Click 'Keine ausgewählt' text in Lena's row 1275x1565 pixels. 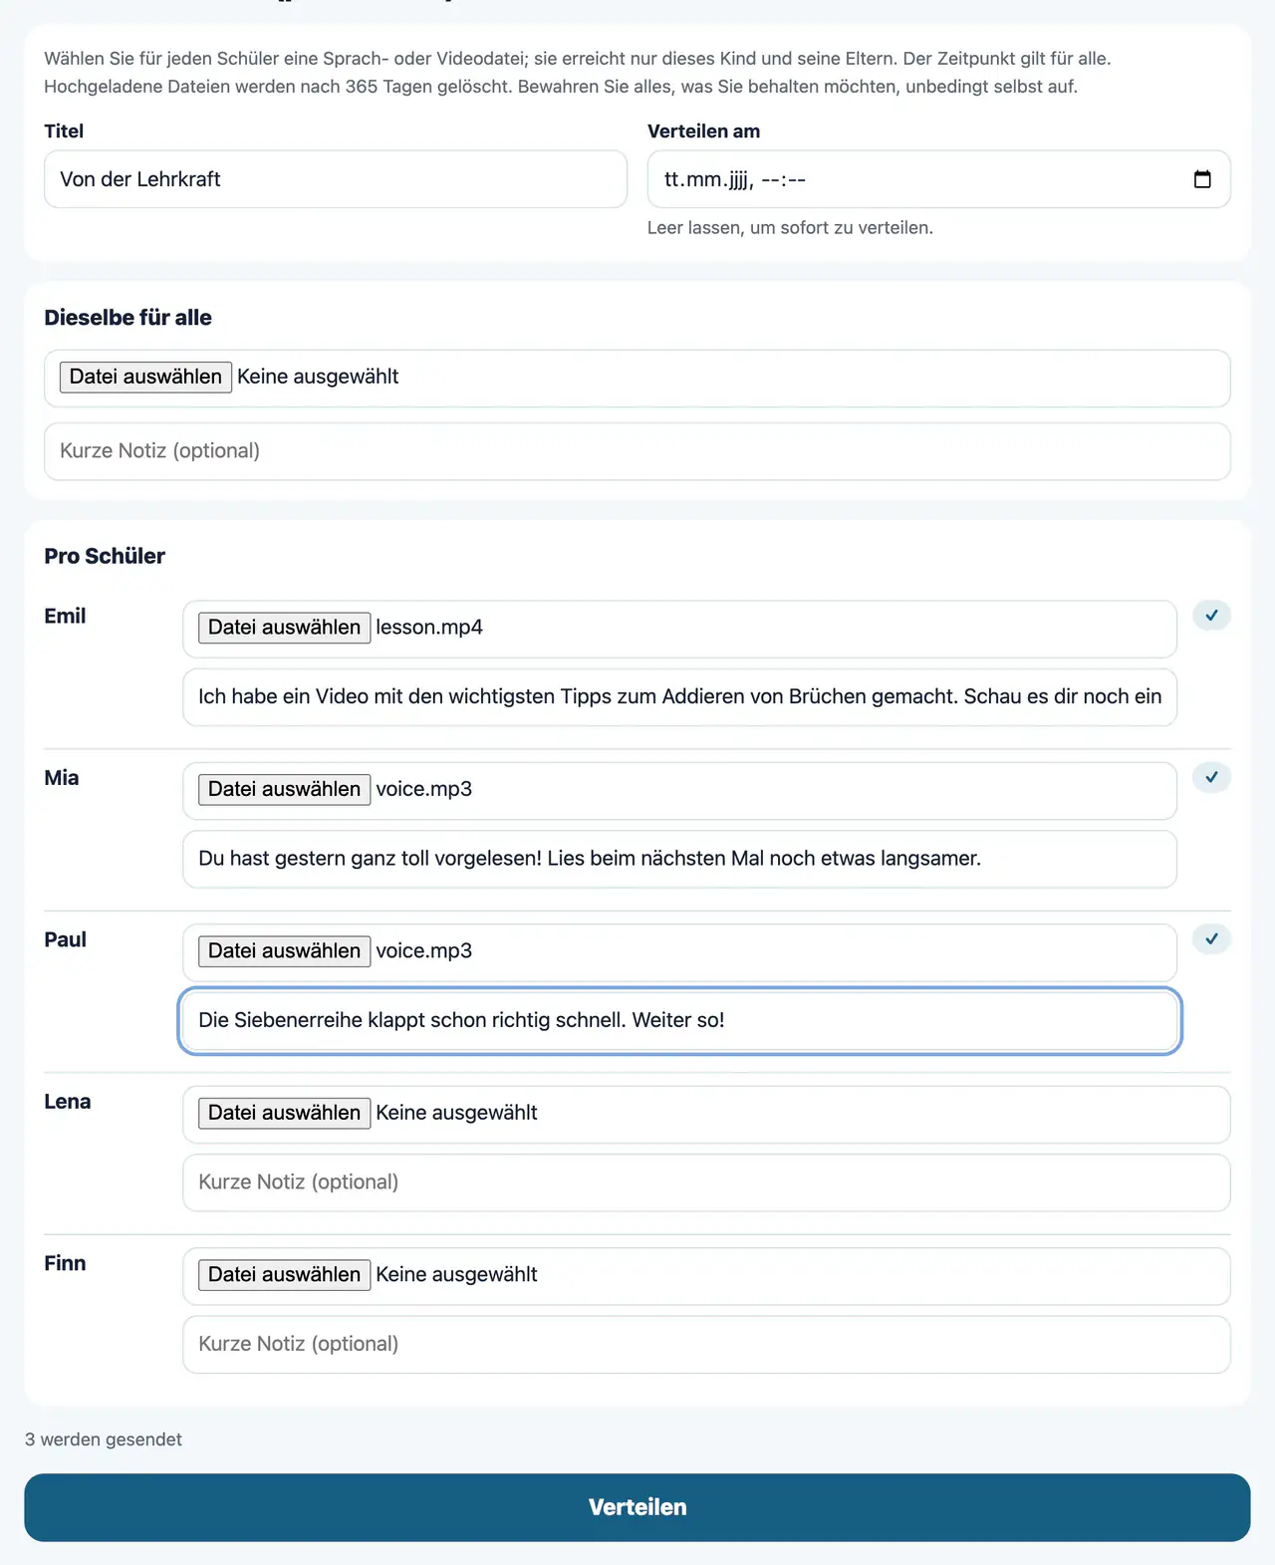[x=456, y=1113]
